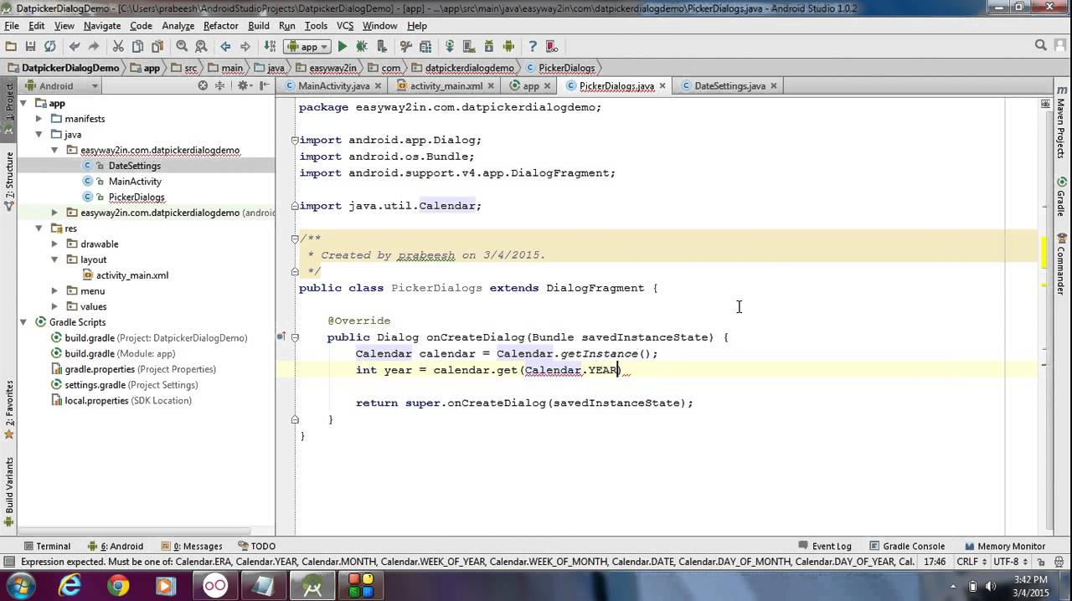Open Project panel settings gear
The height and width of the screenshot is (601, 1072).
[x=244, y=85]
